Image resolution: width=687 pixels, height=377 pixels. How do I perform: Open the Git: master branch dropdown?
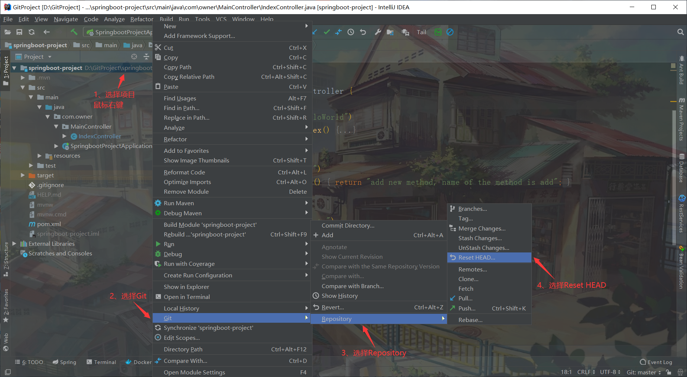pyautogui.click(x=643, y=372)
